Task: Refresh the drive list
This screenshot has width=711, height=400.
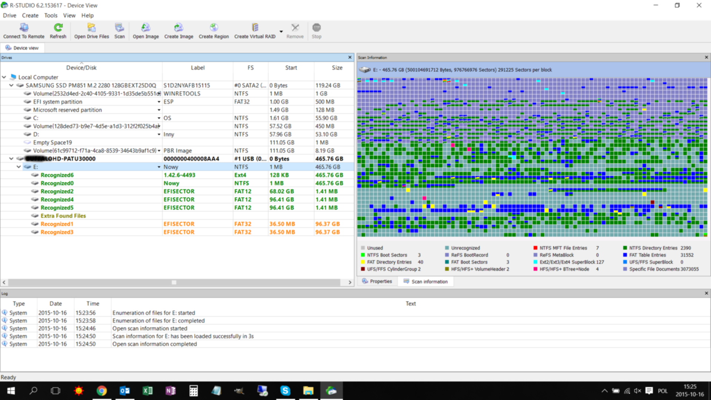Action: click(x=58, y=31)
